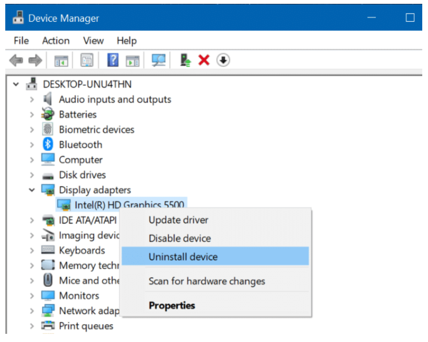The height and width of the screenshot is (342, 428).
Task: Choose Scan for hardware changes
Action: pyautogui.click(x=216, y=281)
